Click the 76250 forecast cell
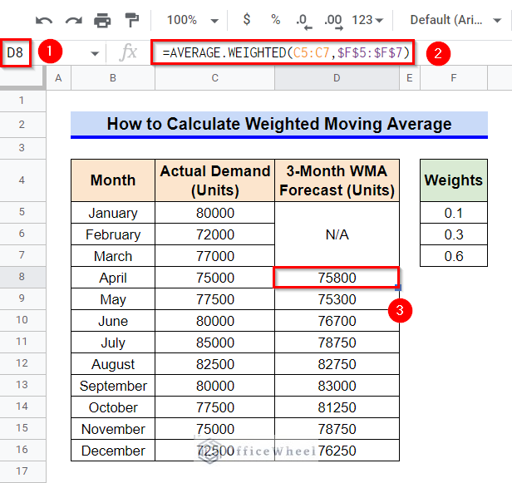 (337, 451)
